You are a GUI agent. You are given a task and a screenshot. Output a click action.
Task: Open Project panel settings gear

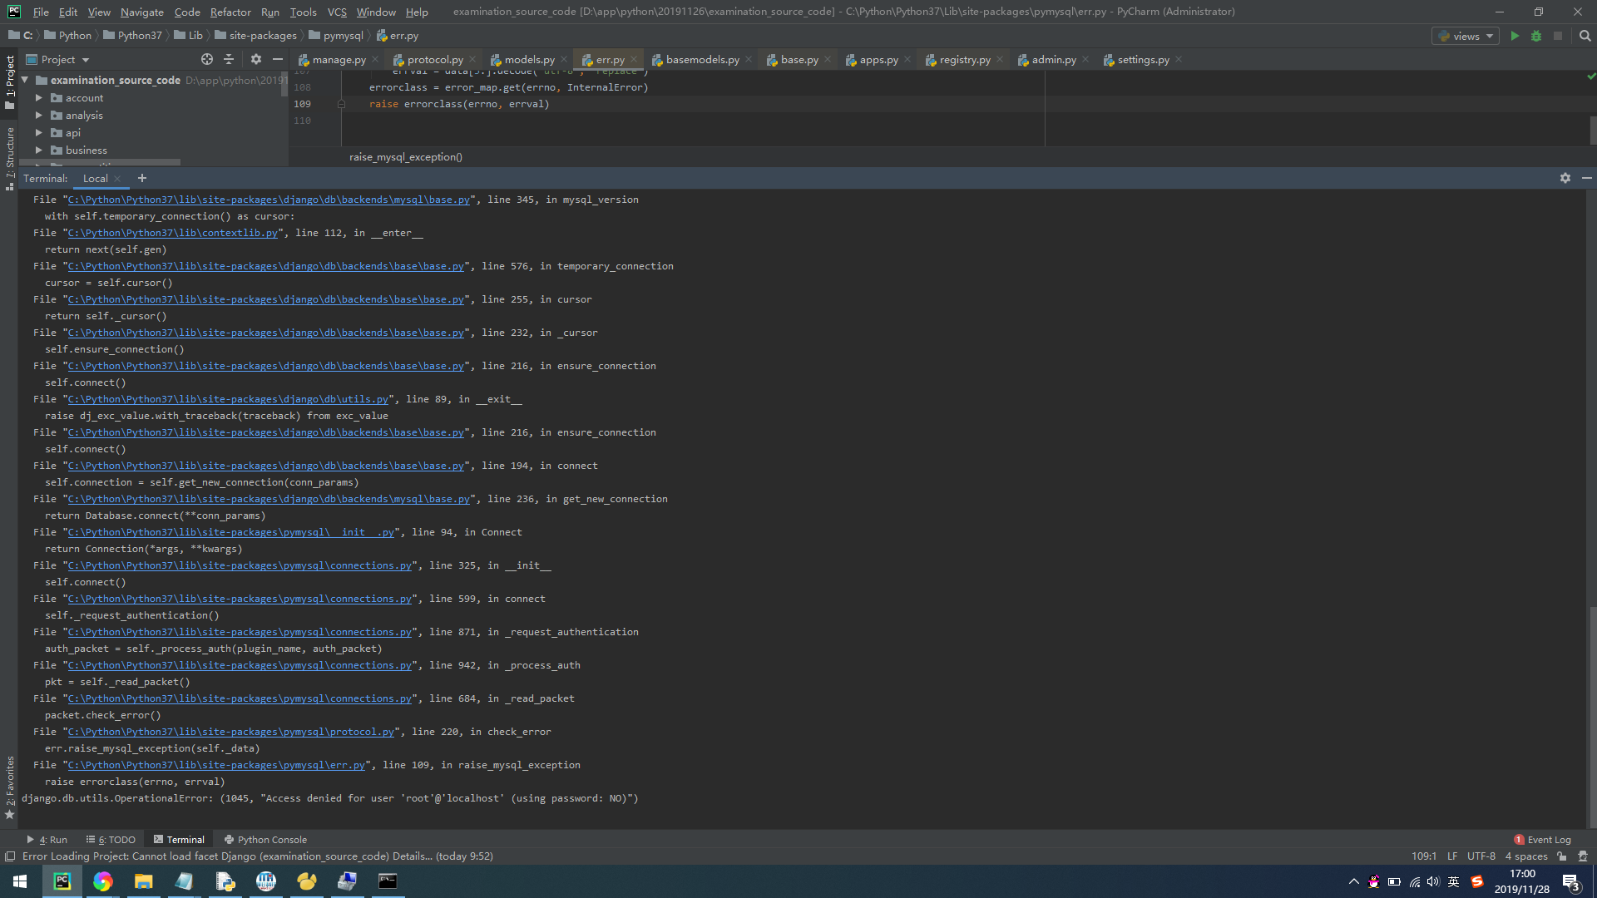255,59
